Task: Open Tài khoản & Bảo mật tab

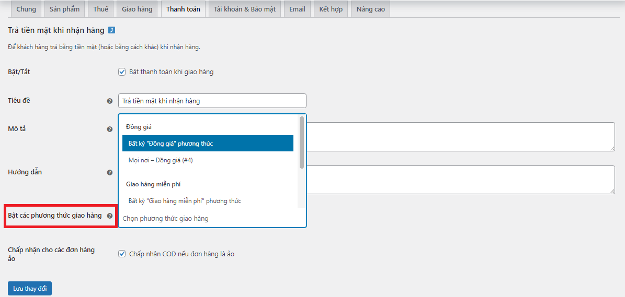Action: tap(245, 9)
